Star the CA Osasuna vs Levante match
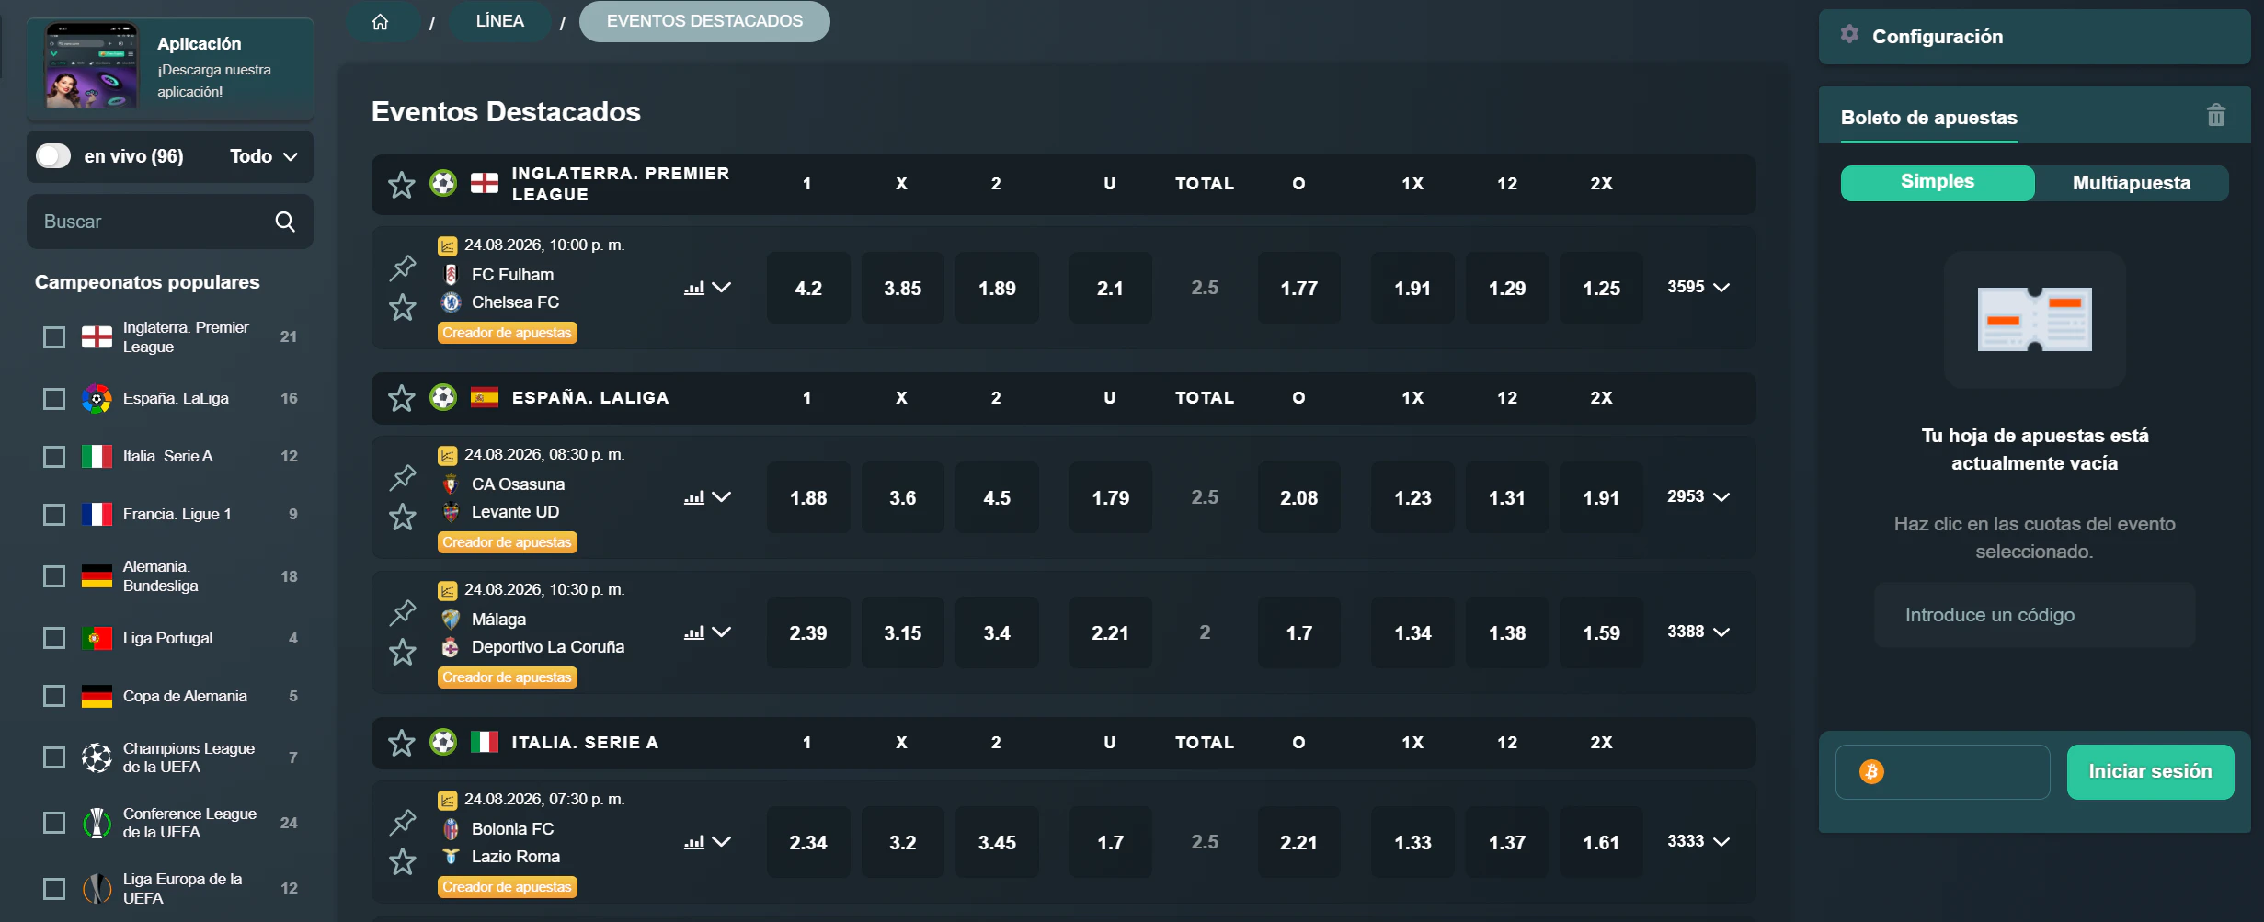The height and width of the screenshot is (922, 2264). [403, 517]
